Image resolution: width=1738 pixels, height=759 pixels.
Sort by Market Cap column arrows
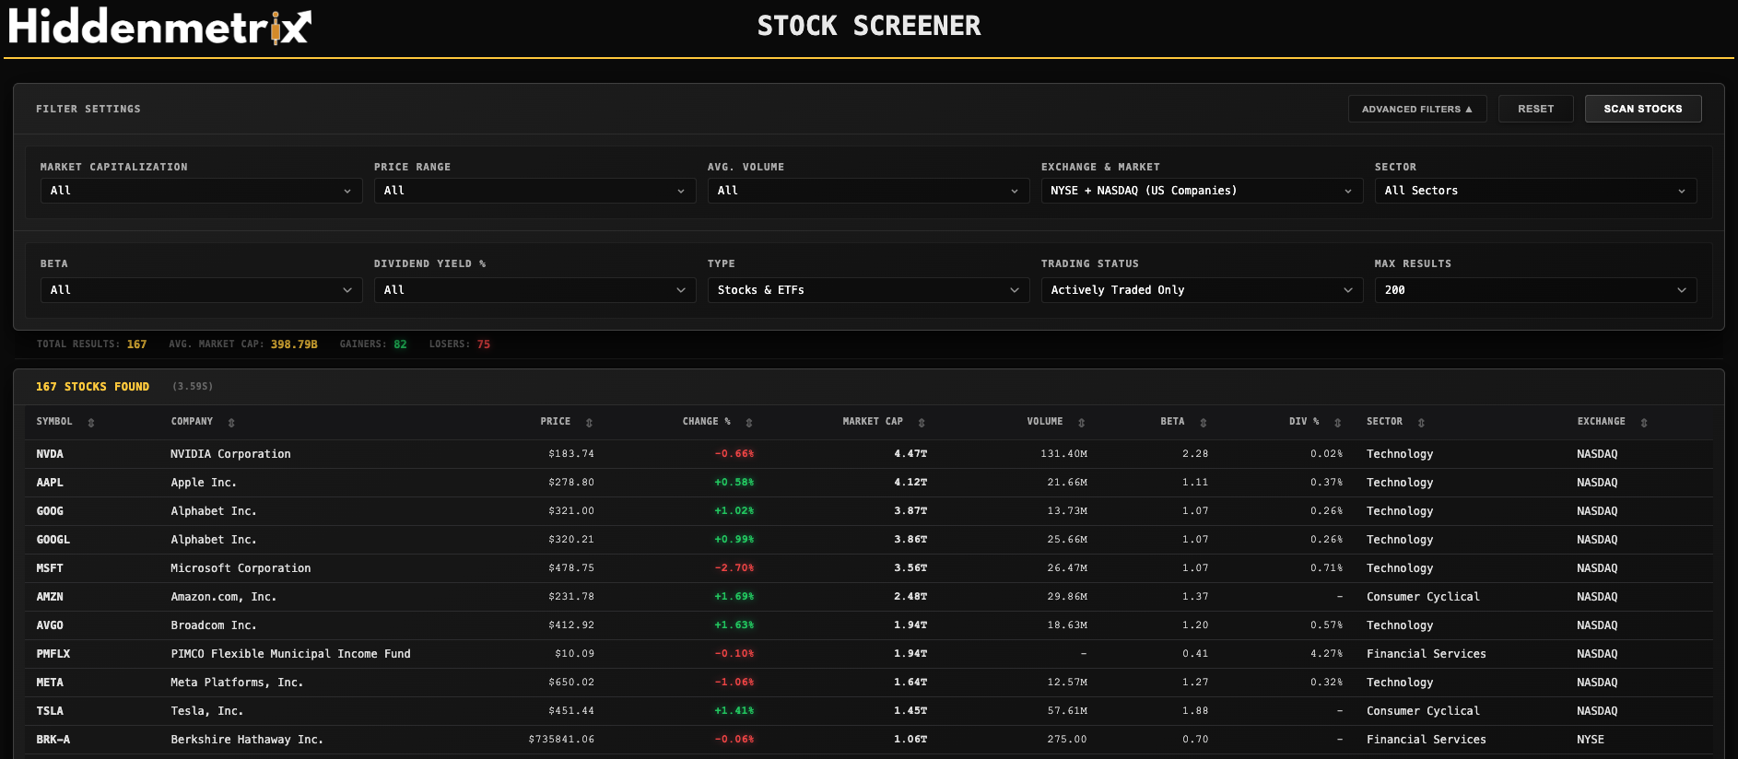coord(922,423)
